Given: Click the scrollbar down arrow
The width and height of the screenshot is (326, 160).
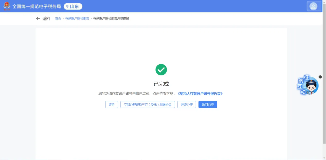Looking at the screenshot, I should click(324, 158).
